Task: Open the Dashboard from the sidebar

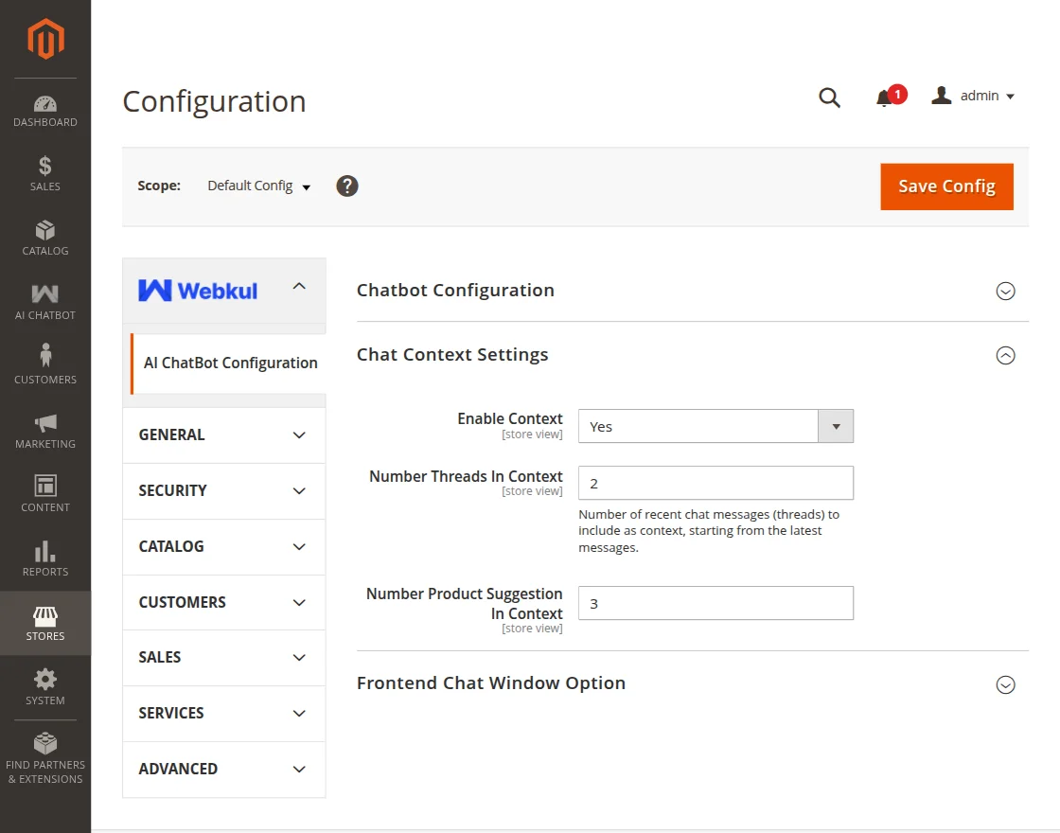Action: [x=45, y=111]
